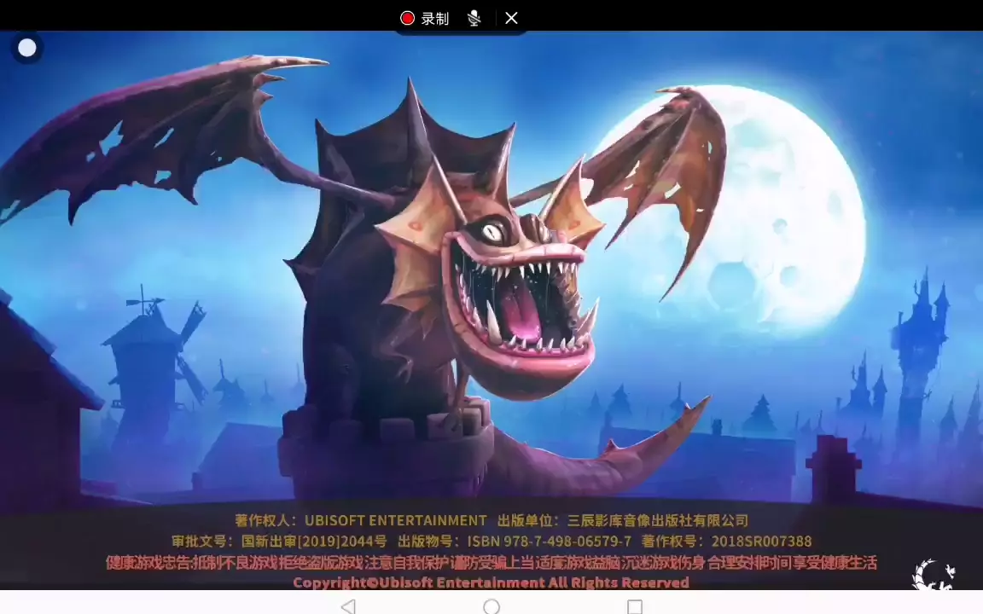Click the red health gaming advisory line
This screenshot has height=614, width=983.
(x=491, y=563)
